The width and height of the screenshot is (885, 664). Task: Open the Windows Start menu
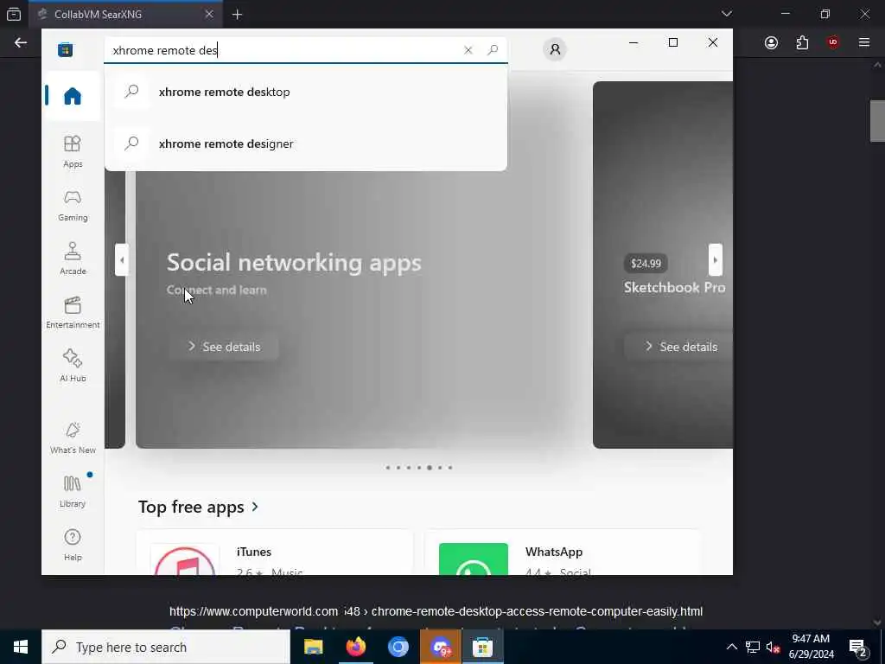click(x=21, y=647)
